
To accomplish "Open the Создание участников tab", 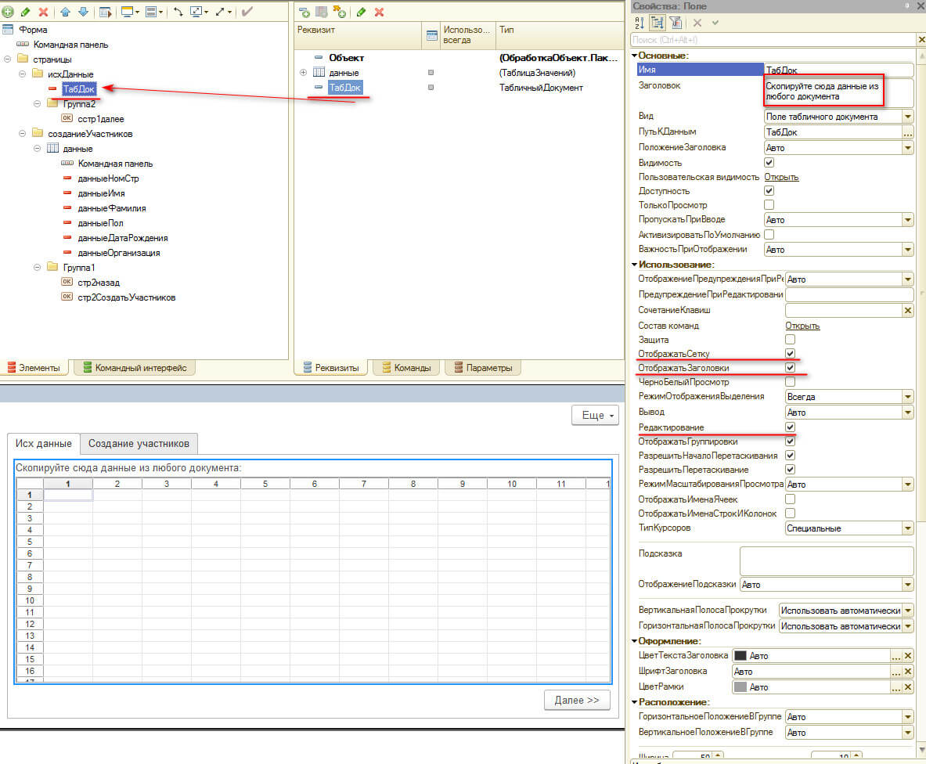I will pos(139,444).
